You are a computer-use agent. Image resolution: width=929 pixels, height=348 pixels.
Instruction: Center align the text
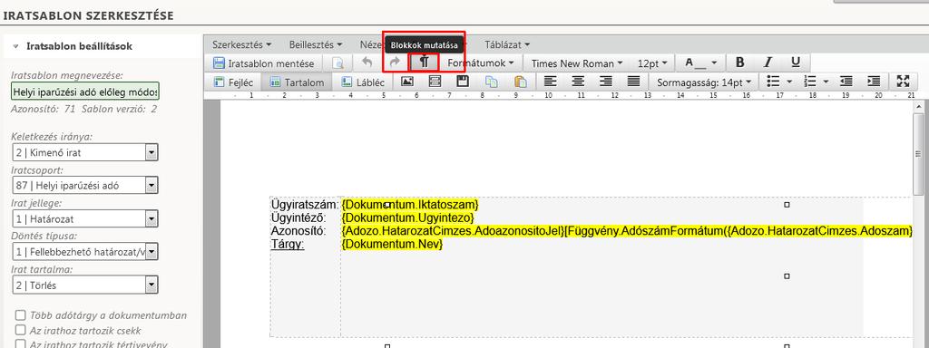coord(578,82)
